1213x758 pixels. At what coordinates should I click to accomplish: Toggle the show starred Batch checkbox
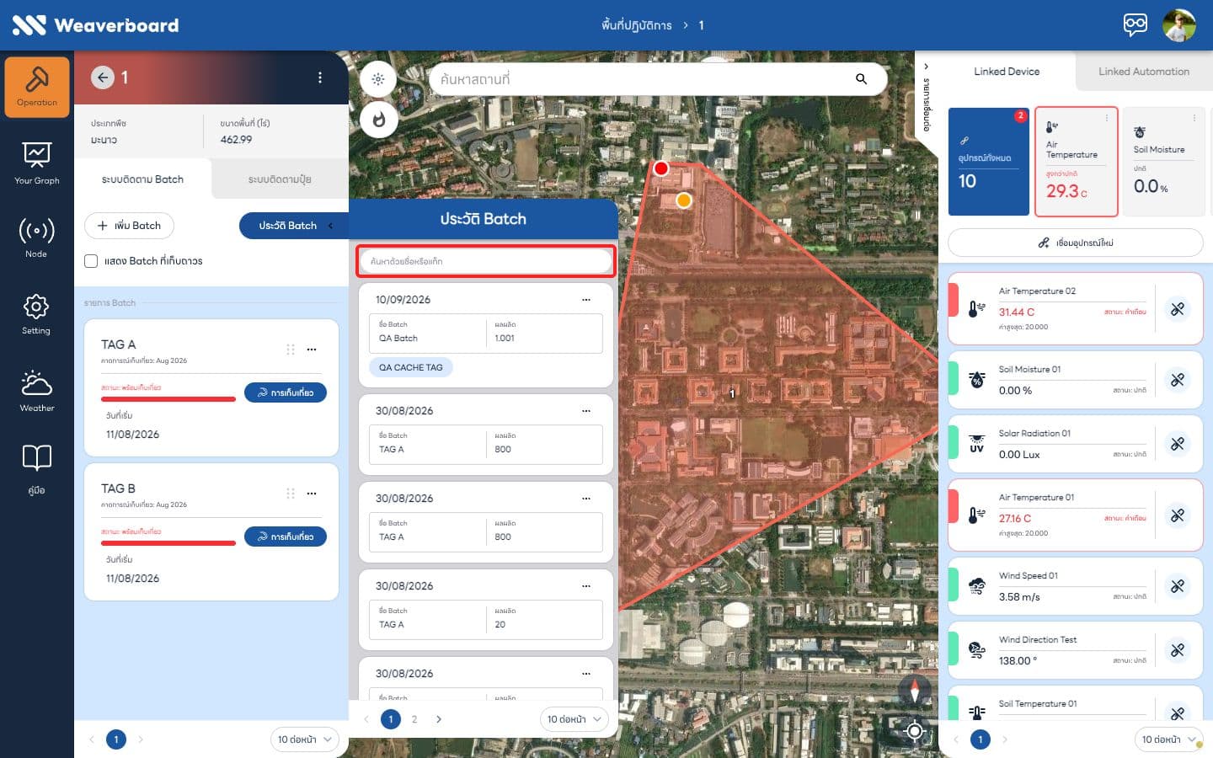click(91, 261)
